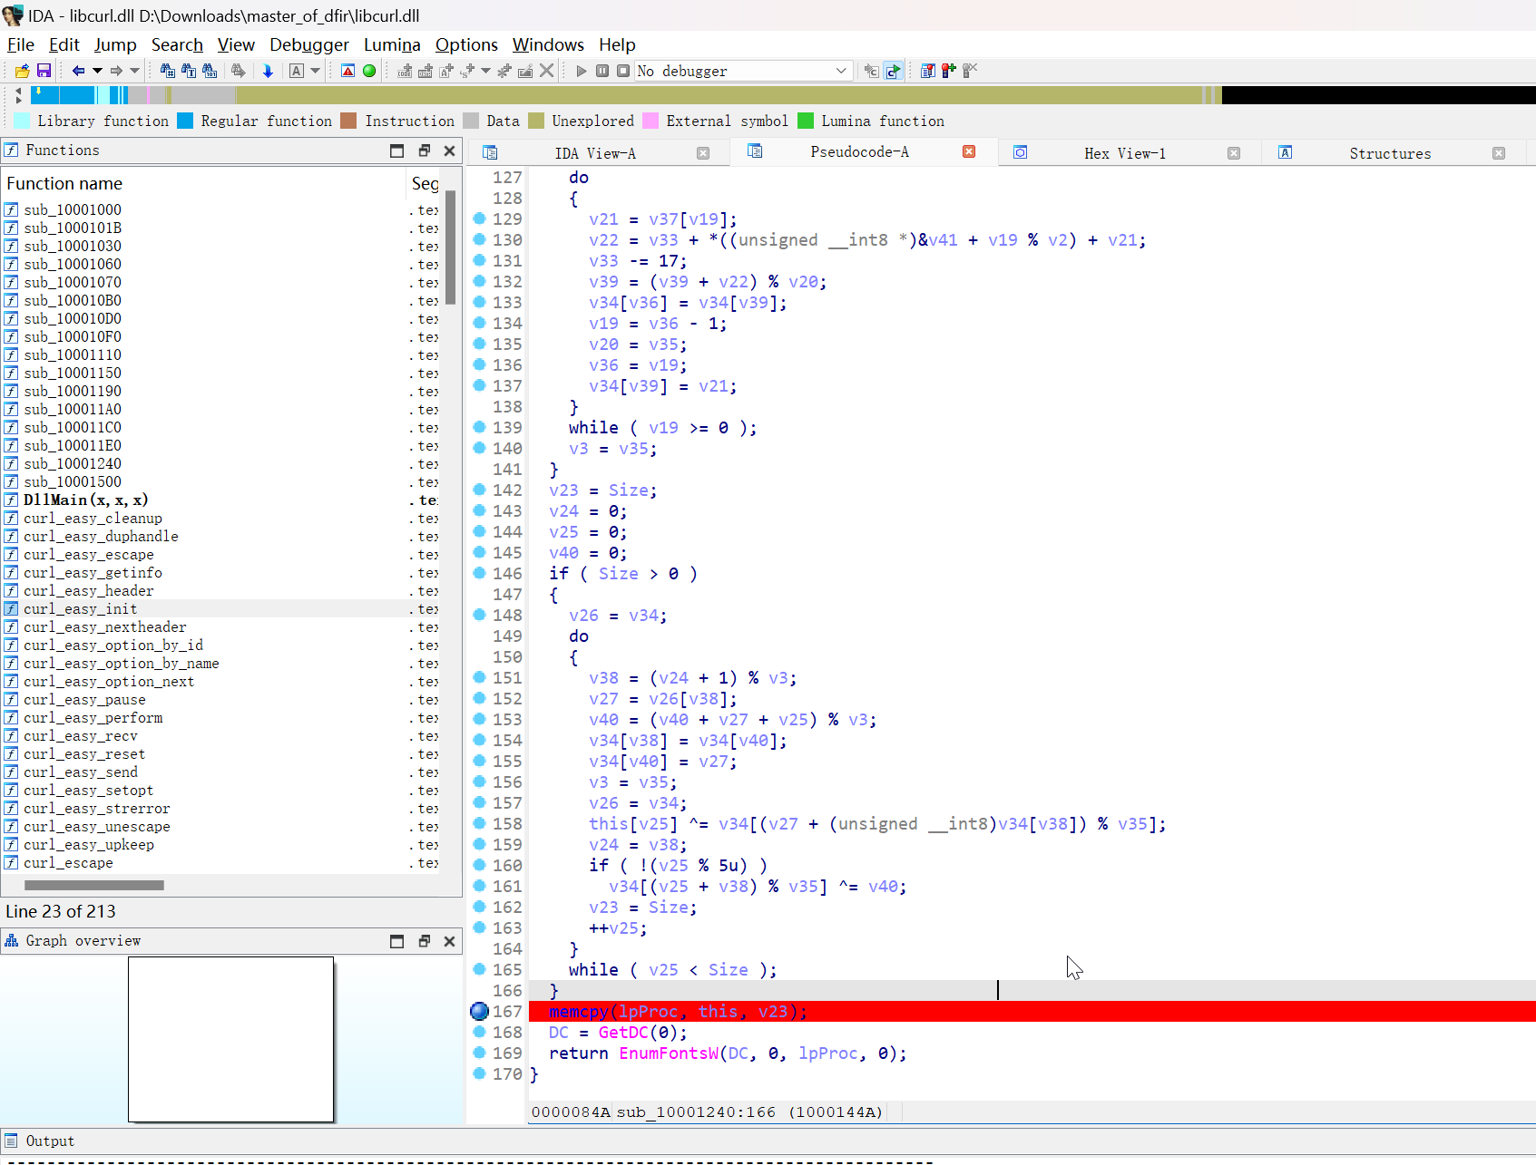
Task: Float the Functions panel
Action: click(x=424, y=150)
